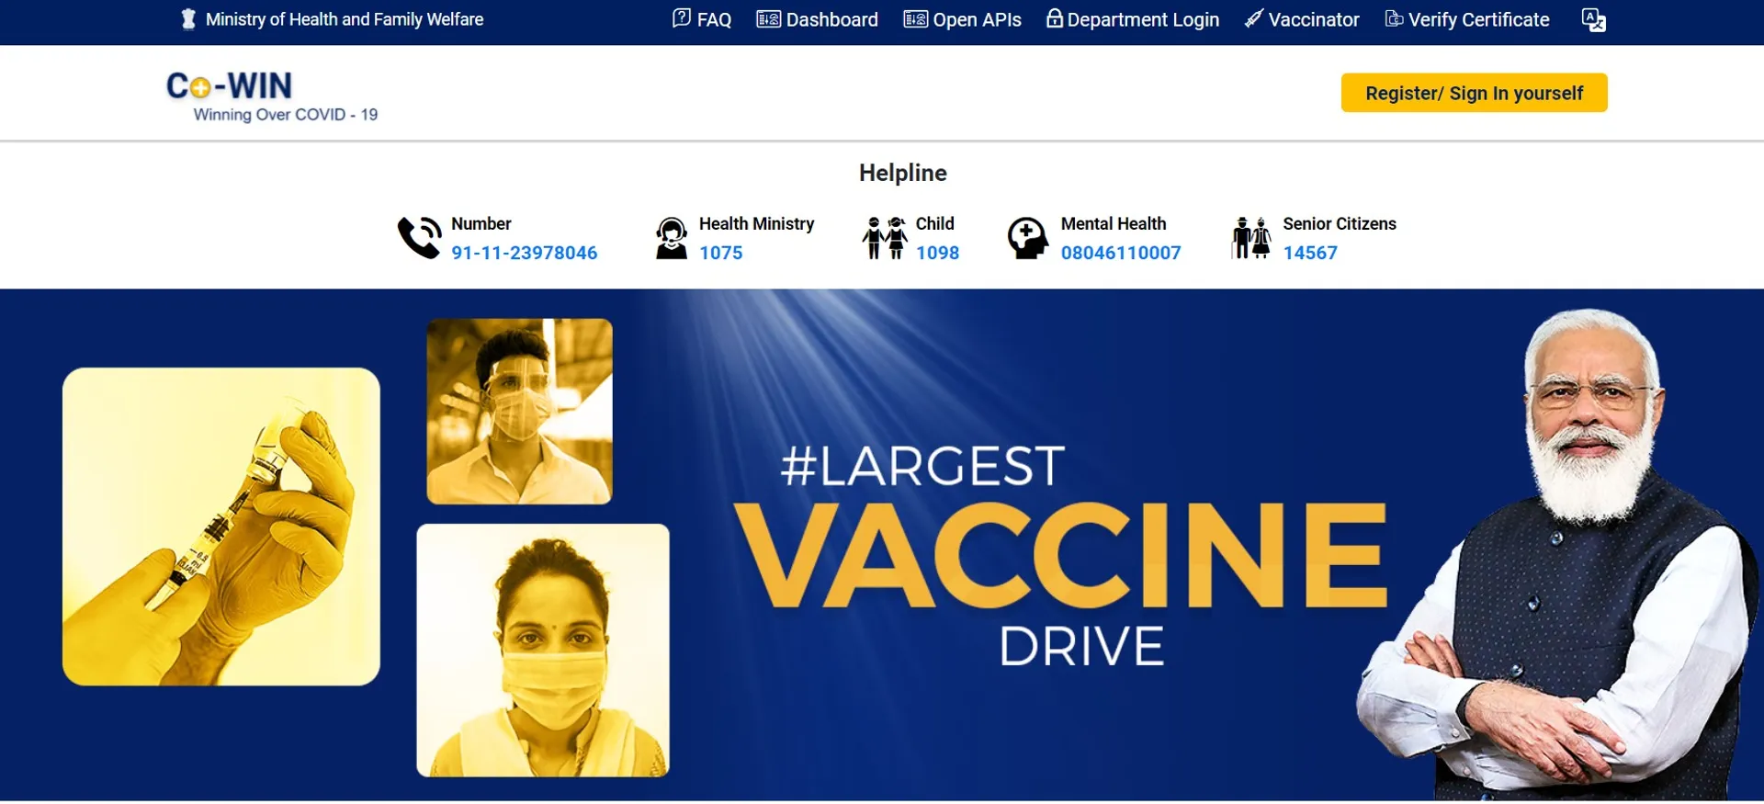Click Register/ Sign In yourself button
The image size is (1764, 804).
(x=1475, y=93)
